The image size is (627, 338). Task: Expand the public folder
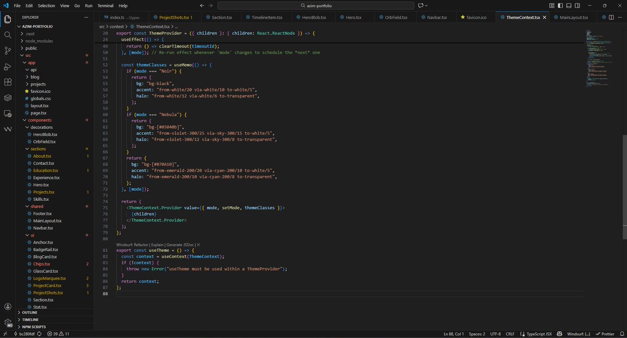[31, 48]
